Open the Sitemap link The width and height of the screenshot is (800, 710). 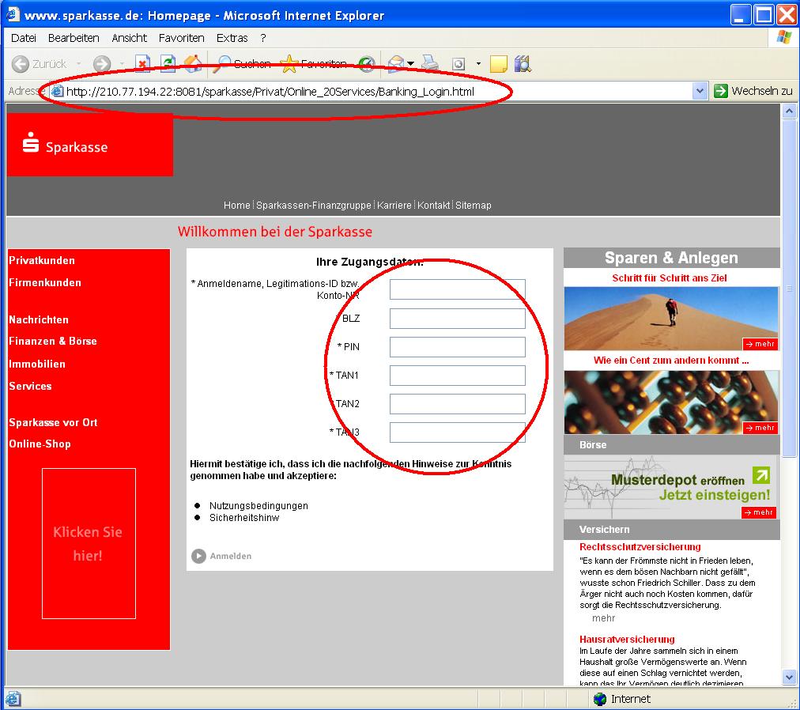(x=473, y=206)
